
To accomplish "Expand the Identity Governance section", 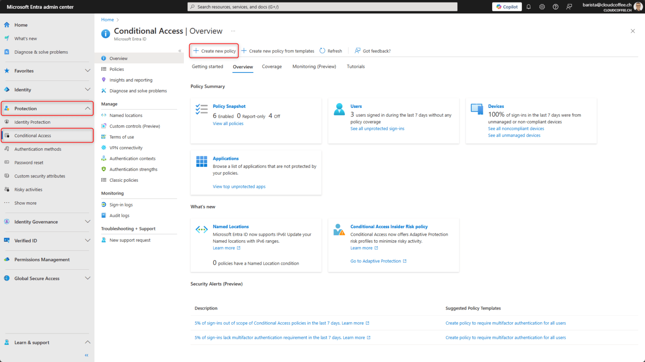I will 87,221.
